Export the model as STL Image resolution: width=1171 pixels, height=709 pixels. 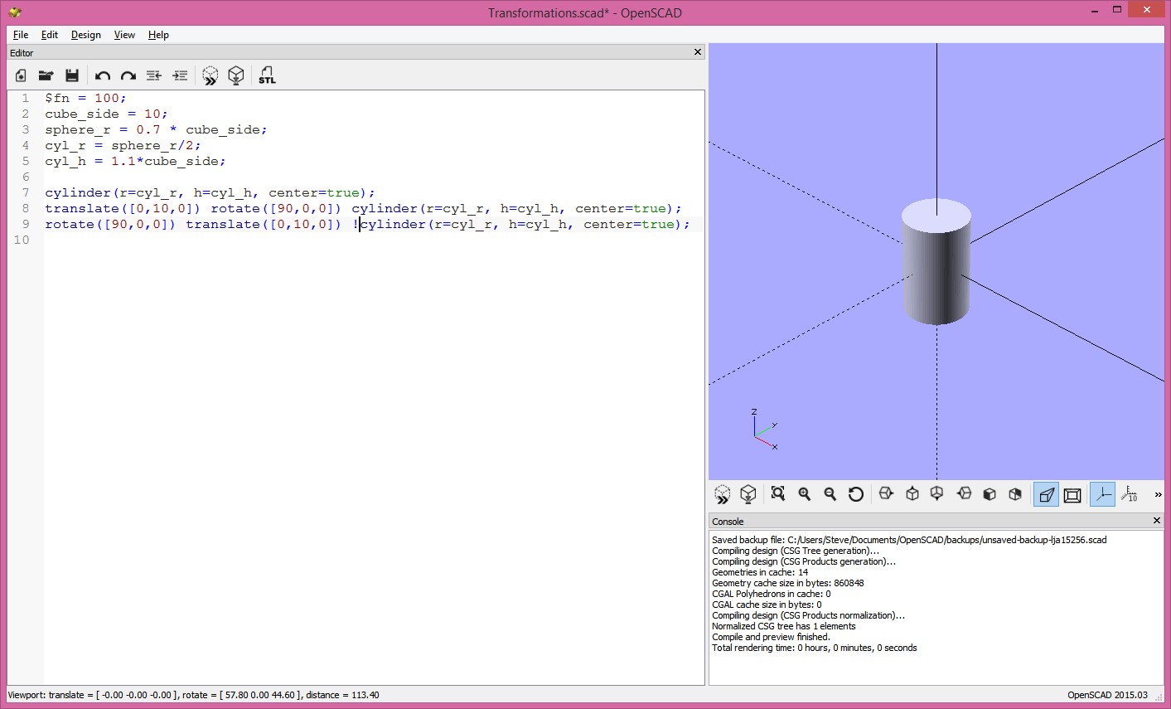click(267, 75)
